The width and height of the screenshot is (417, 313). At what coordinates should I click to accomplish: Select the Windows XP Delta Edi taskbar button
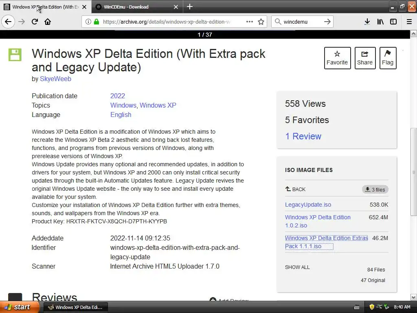(x=75, y=307)
